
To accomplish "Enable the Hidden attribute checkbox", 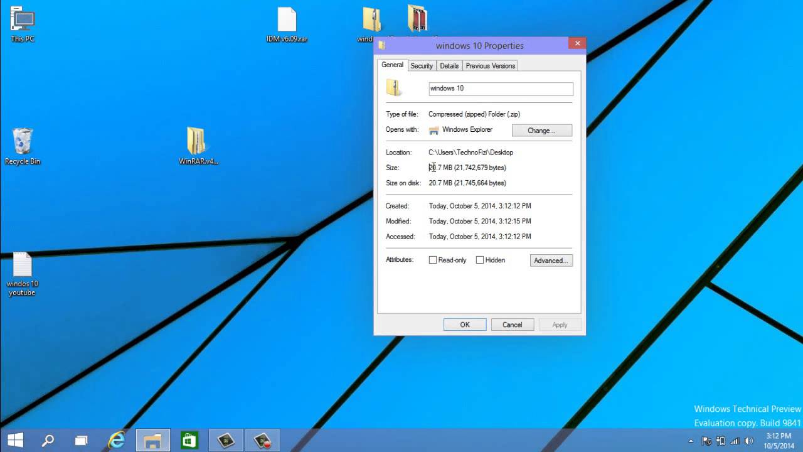I will pos(480,260).
